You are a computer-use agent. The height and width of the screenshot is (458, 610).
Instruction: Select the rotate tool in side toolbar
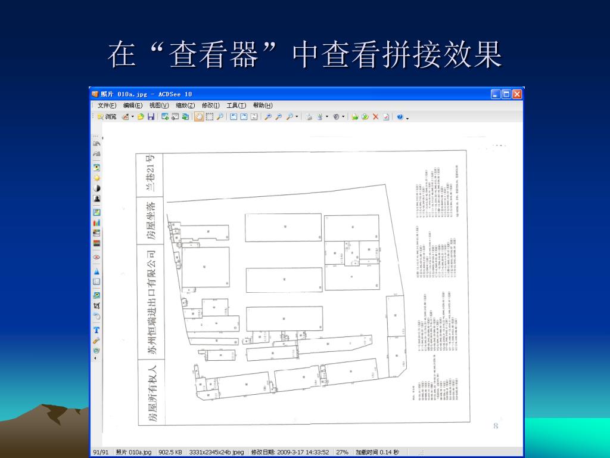[97, 316]
